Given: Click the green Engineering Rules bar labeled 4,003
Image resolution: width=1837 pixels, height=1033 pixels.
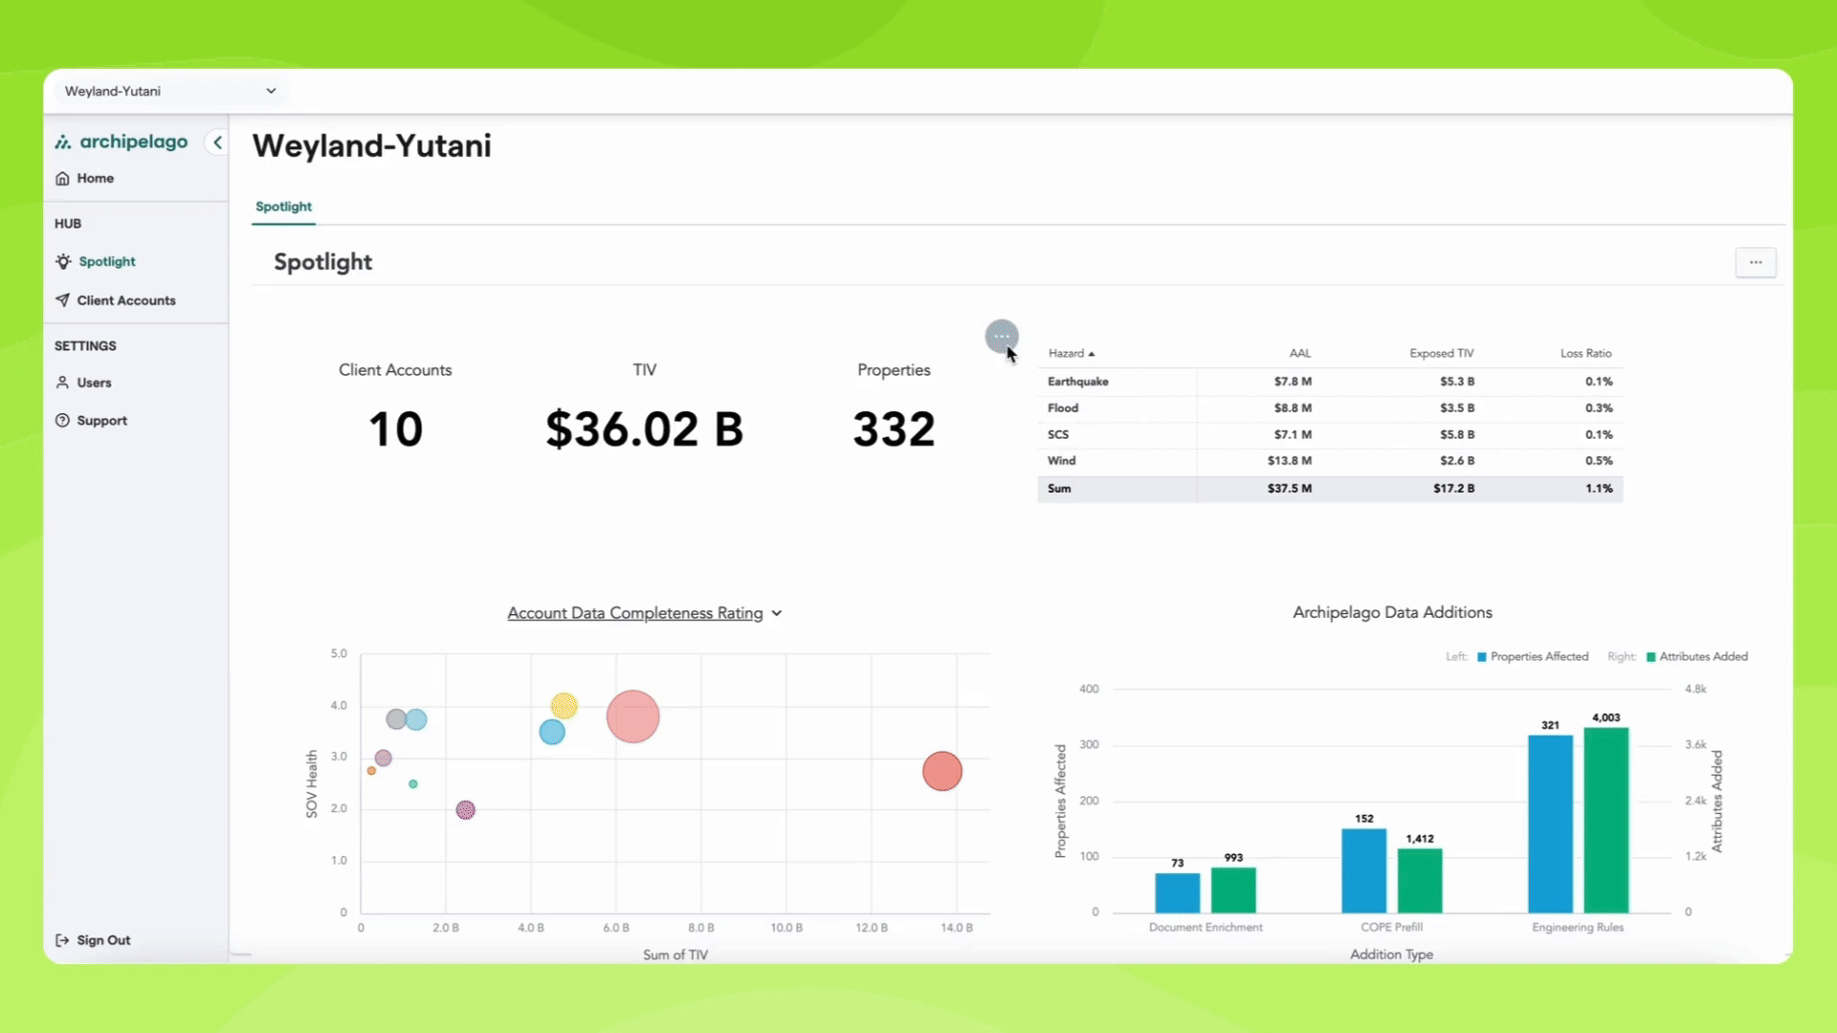Looking at the screenshot, I should click(1606, 820).
